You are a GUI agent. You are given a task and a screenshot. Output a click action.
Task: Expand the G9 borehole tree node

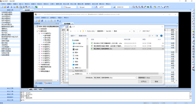click(39, 44)
